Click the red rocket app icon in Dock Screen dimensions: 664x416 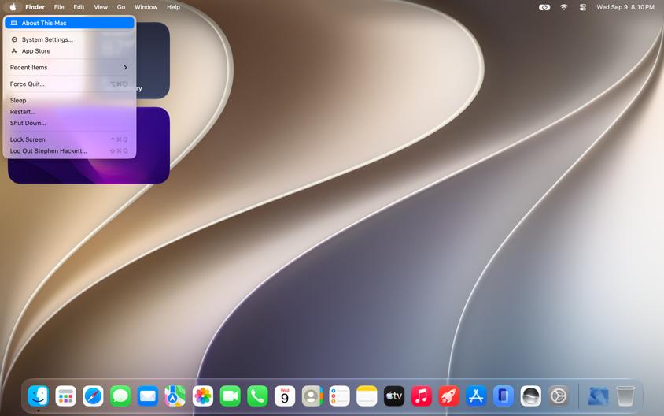tap(448, 396)
